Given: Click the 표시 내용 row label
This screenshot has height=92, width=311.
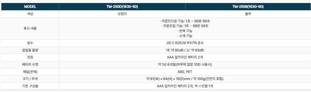Looking at the screenshot, I should (30, 28).
